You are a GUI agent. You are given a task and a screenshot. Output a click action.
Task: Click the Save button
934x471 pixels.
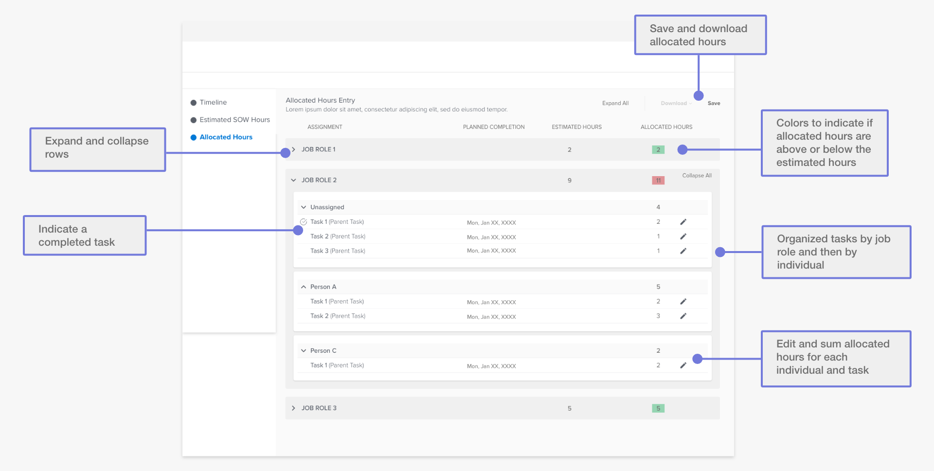(x=714, y=103)
